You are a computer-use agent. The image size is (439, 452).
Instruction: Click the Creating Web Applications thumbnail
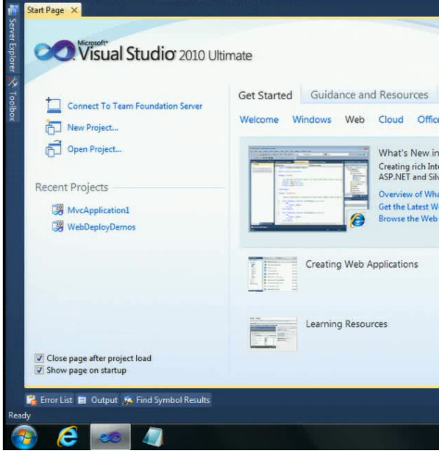(272, 274)
